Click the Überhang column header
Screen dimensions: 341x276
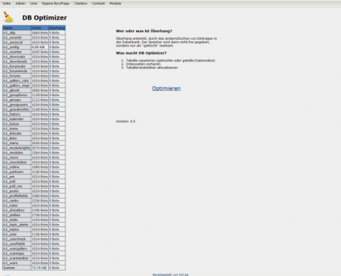click(57, 28)
